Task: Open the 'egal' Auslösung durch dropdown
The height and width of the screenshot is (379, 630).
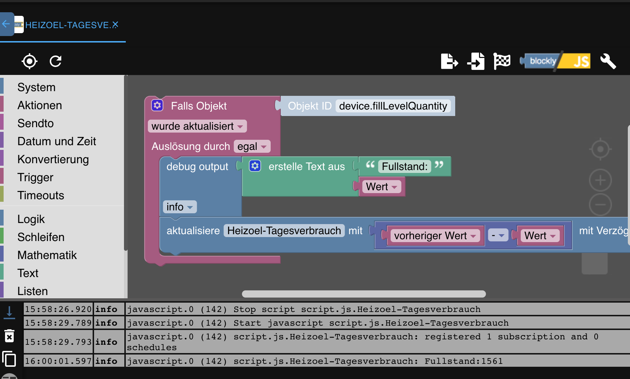Action: pos(252,146)
